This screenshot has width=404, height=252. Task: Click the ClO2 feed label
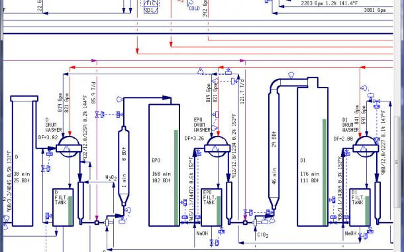click(262, 235)
